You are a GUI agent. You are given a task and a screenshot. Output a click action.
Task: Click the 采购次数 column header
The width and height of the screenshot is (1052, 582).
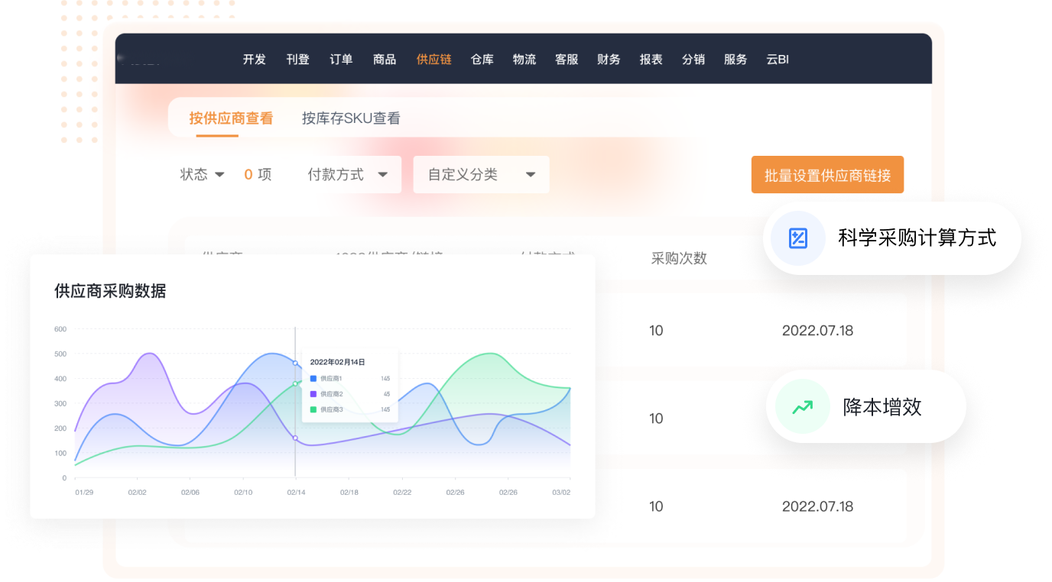(679, 258)
